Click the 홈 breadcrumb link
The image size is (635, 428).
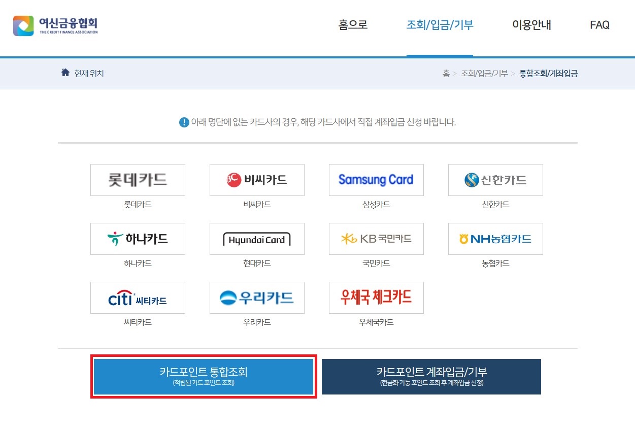446,74
